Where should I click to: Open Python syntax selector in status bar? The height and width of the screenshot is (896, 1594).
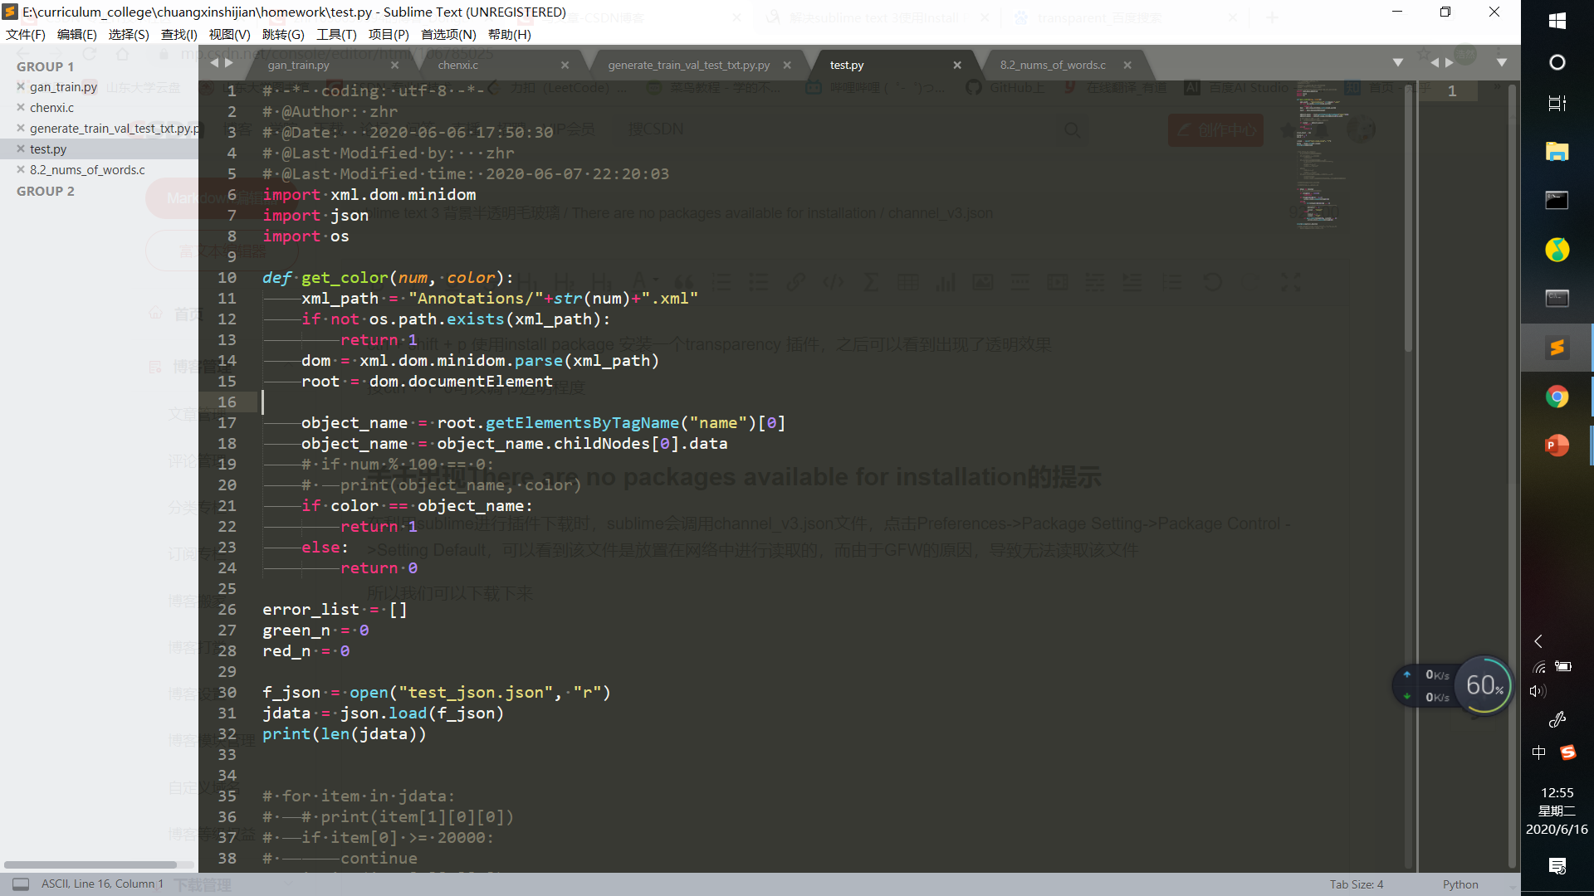[x=1460, y=884]
